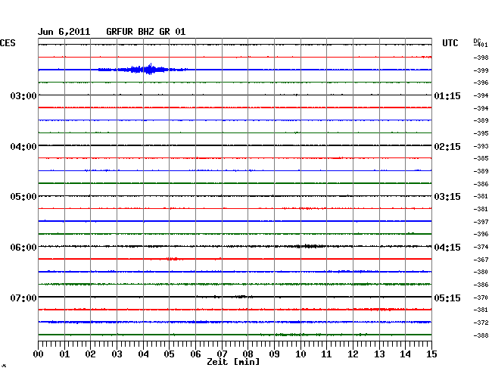Click minute label "01" on time axis
This screenshot has height=374, width=492.
point(64,354)
